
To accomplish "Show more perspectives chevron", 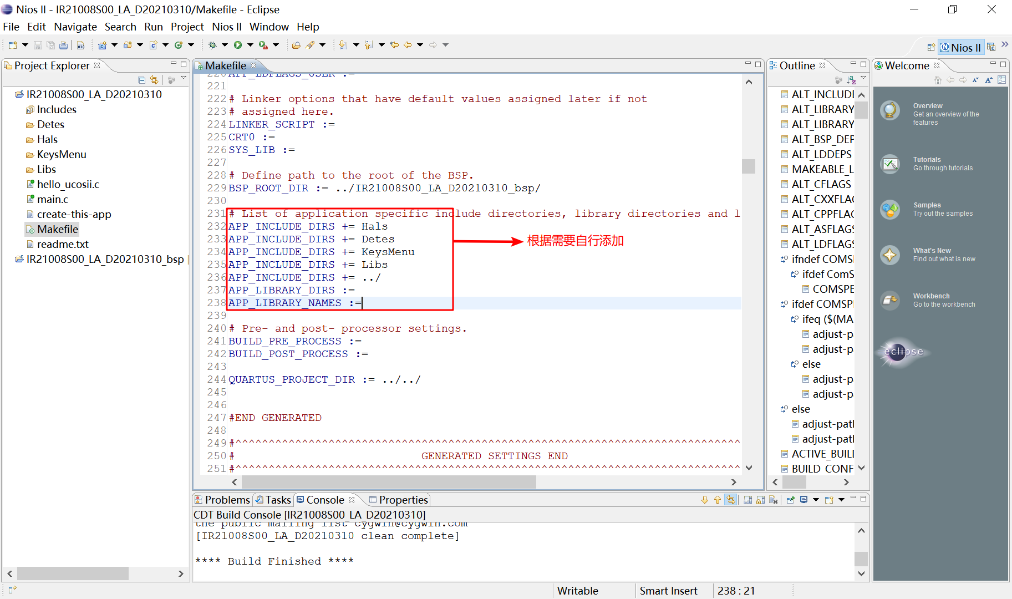I will [x=1004, y=44].
